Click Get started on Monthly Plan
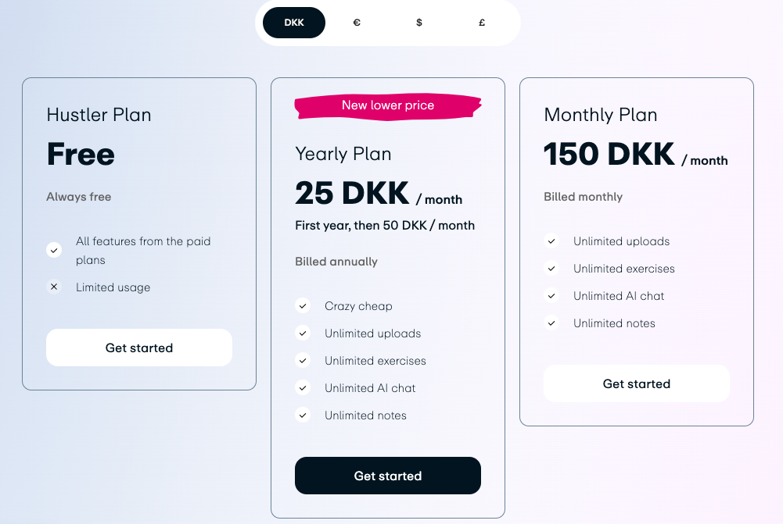Image resolution: width=783 pixels, height=524 pixels. (x=637, y=383)
